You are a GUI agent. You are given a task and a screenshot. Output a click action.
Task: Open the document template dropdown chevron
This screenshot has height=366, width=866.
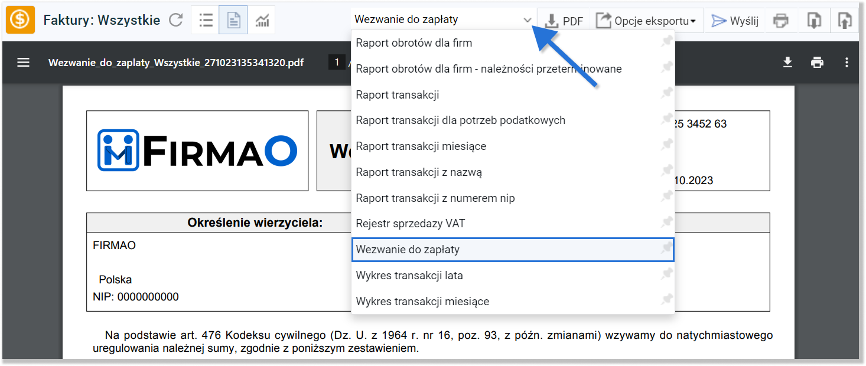528,18
